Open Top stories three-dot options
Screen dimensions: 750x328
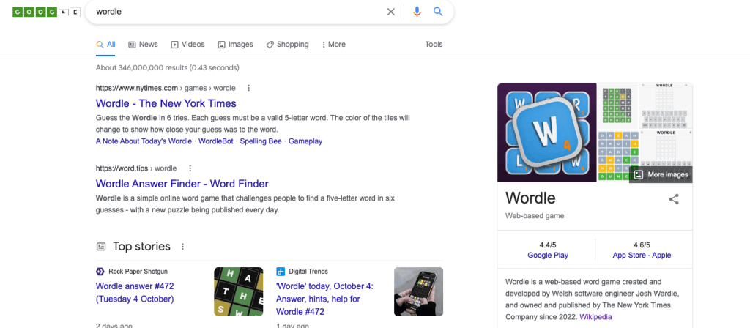pos(183,247)
